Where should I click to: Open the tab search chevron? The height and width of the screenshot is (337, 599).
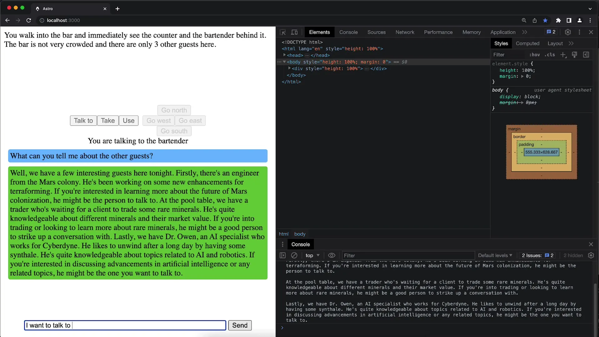[x=590, y=9]
